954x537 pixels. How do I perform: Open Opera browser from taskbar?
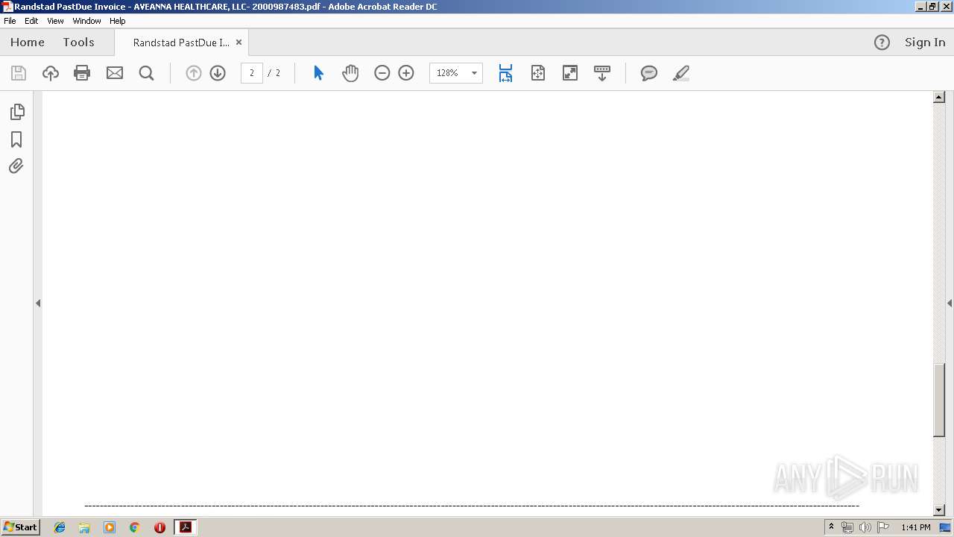tap(159, 527)
